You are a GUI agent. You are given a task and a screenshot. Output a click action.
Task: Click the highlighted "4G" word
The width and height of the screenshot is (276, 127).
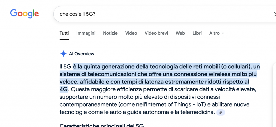pyautogui.click(x=64, y=89)
